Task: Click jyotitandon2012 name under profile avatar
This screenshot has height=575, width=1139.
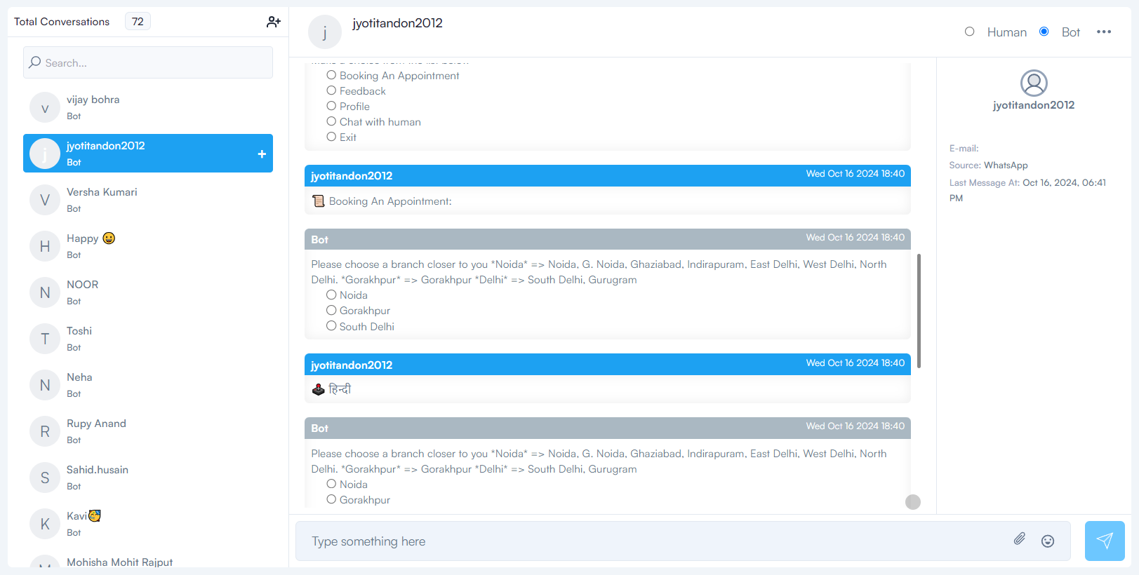Action: [1034, 105]
